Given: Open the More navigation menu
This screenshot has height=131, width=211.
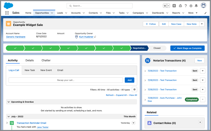Looking at the screenshot, I should [x=193, y=13].
